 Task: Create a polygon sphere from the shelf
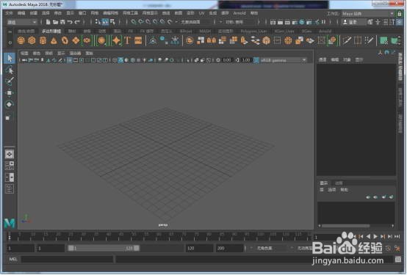[21, 40]
